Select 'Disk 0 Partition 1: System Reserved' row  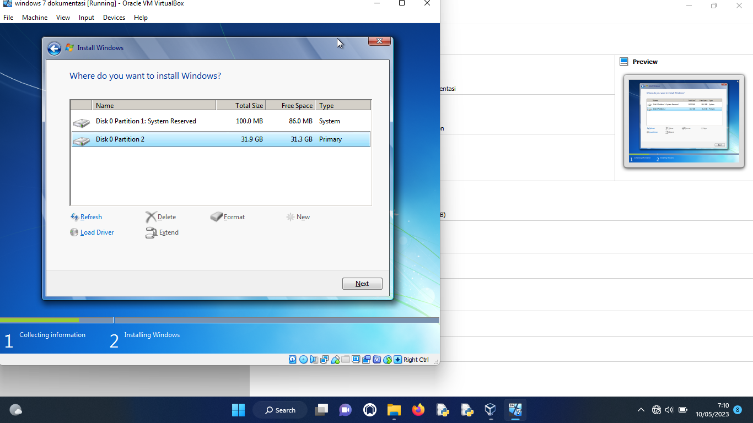[x=221, y=121]
